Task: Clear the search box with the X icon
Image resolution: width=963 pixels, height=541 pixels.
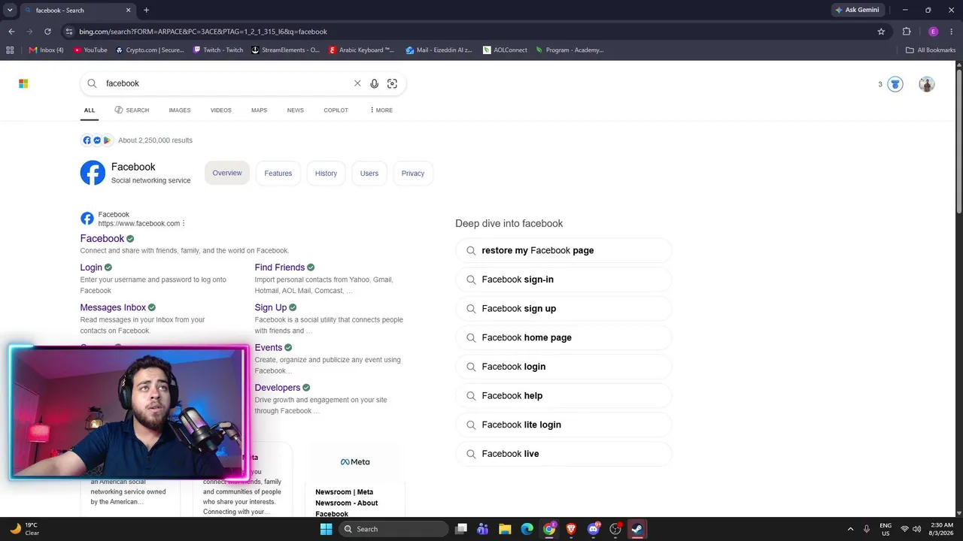Action: tap(357, 83)
